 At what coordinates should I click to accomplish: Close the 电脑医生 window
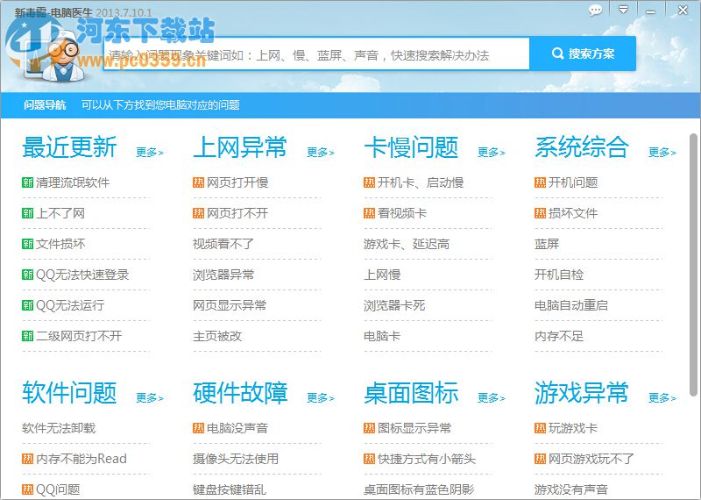coord(683,10)
